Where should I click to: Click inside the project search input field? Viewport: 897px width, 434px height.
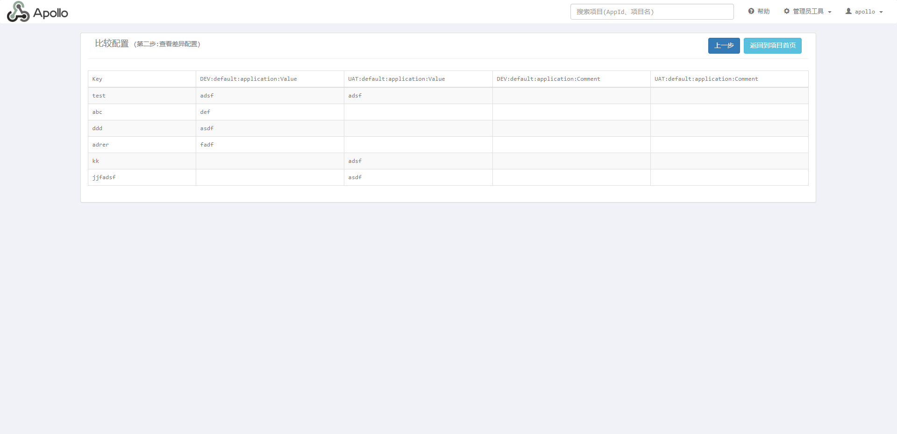pos(652,11)
